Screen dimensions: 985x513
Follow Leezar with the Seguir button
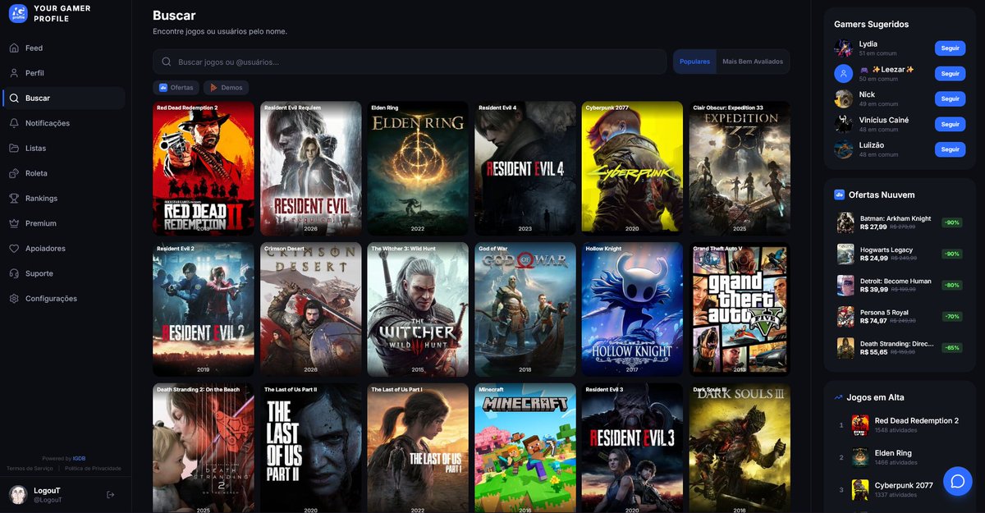point(950,73)
